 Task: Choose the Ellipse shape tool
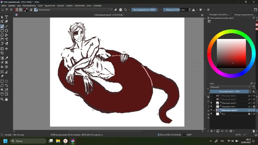[x=6, y=31]
